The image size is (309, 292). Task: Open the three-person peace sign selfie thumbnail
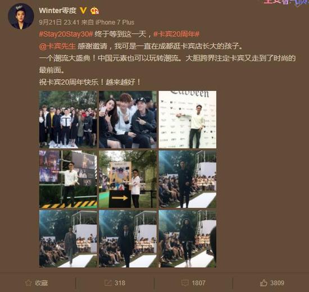pyautogui.click(x=128, y=119)
